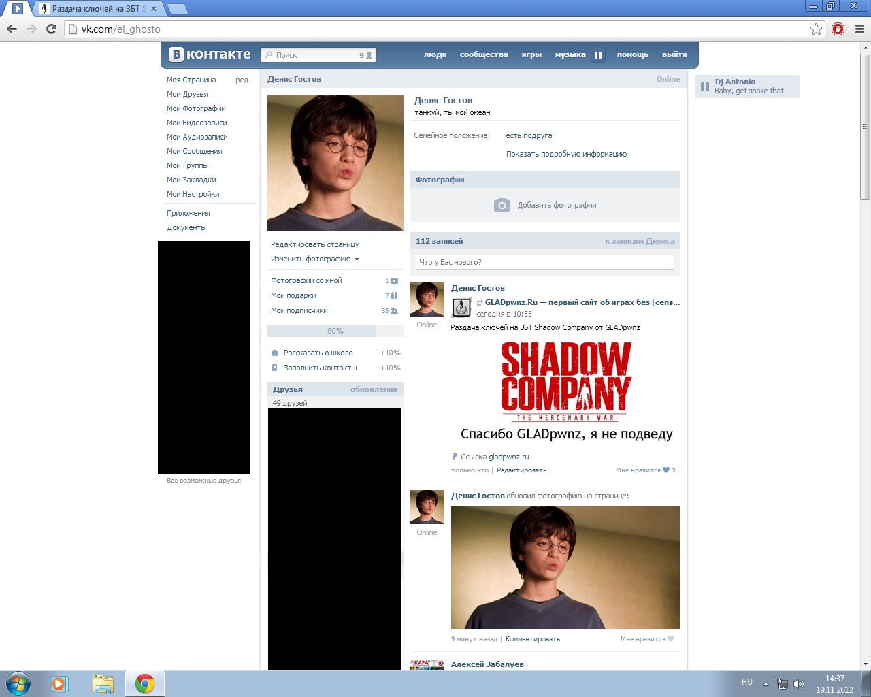Open Windows Start button
This screenshot has width=871, height=697.
pos(18,683)
